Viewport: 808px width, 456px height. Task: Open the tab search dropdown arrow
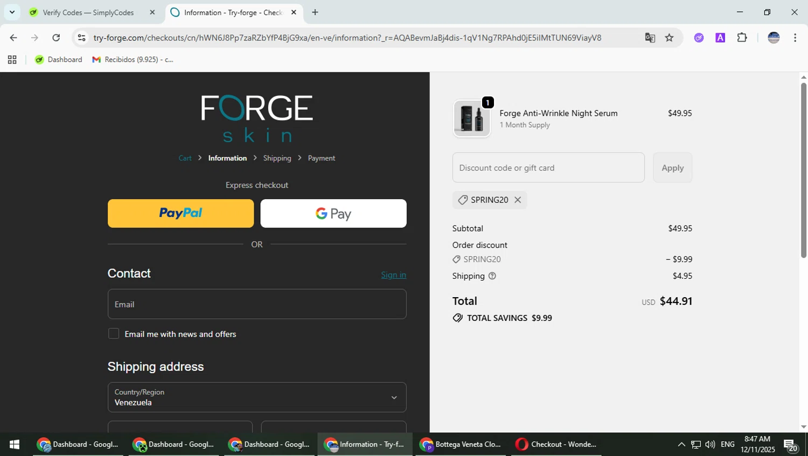tap(12, 12)
